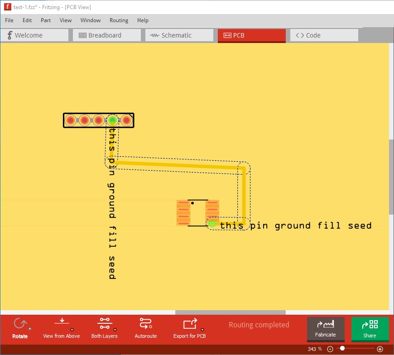Open the Export for PCB dropdown arrow

(202, 330)
